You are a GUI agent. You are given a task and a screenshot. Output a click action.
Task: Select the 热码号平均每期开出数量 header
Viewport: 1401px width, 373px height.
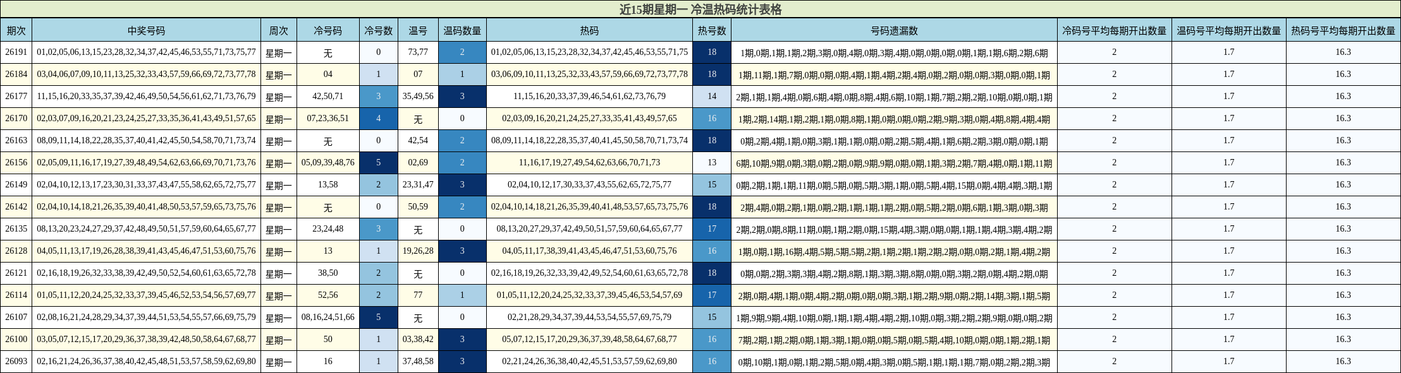click(1343, 30)
